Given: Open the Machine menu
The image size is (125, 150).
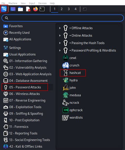Looking at the screenshot, I should click(x=13, y=3).
